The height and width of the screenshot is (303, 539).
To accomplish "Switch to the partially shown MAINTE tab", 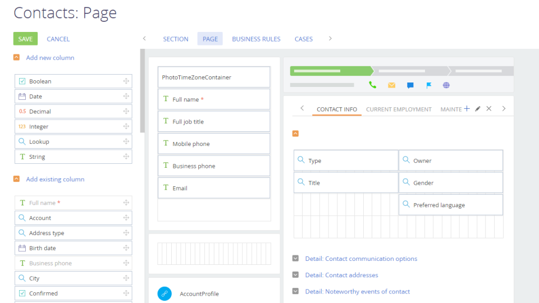I will [451, 109].
